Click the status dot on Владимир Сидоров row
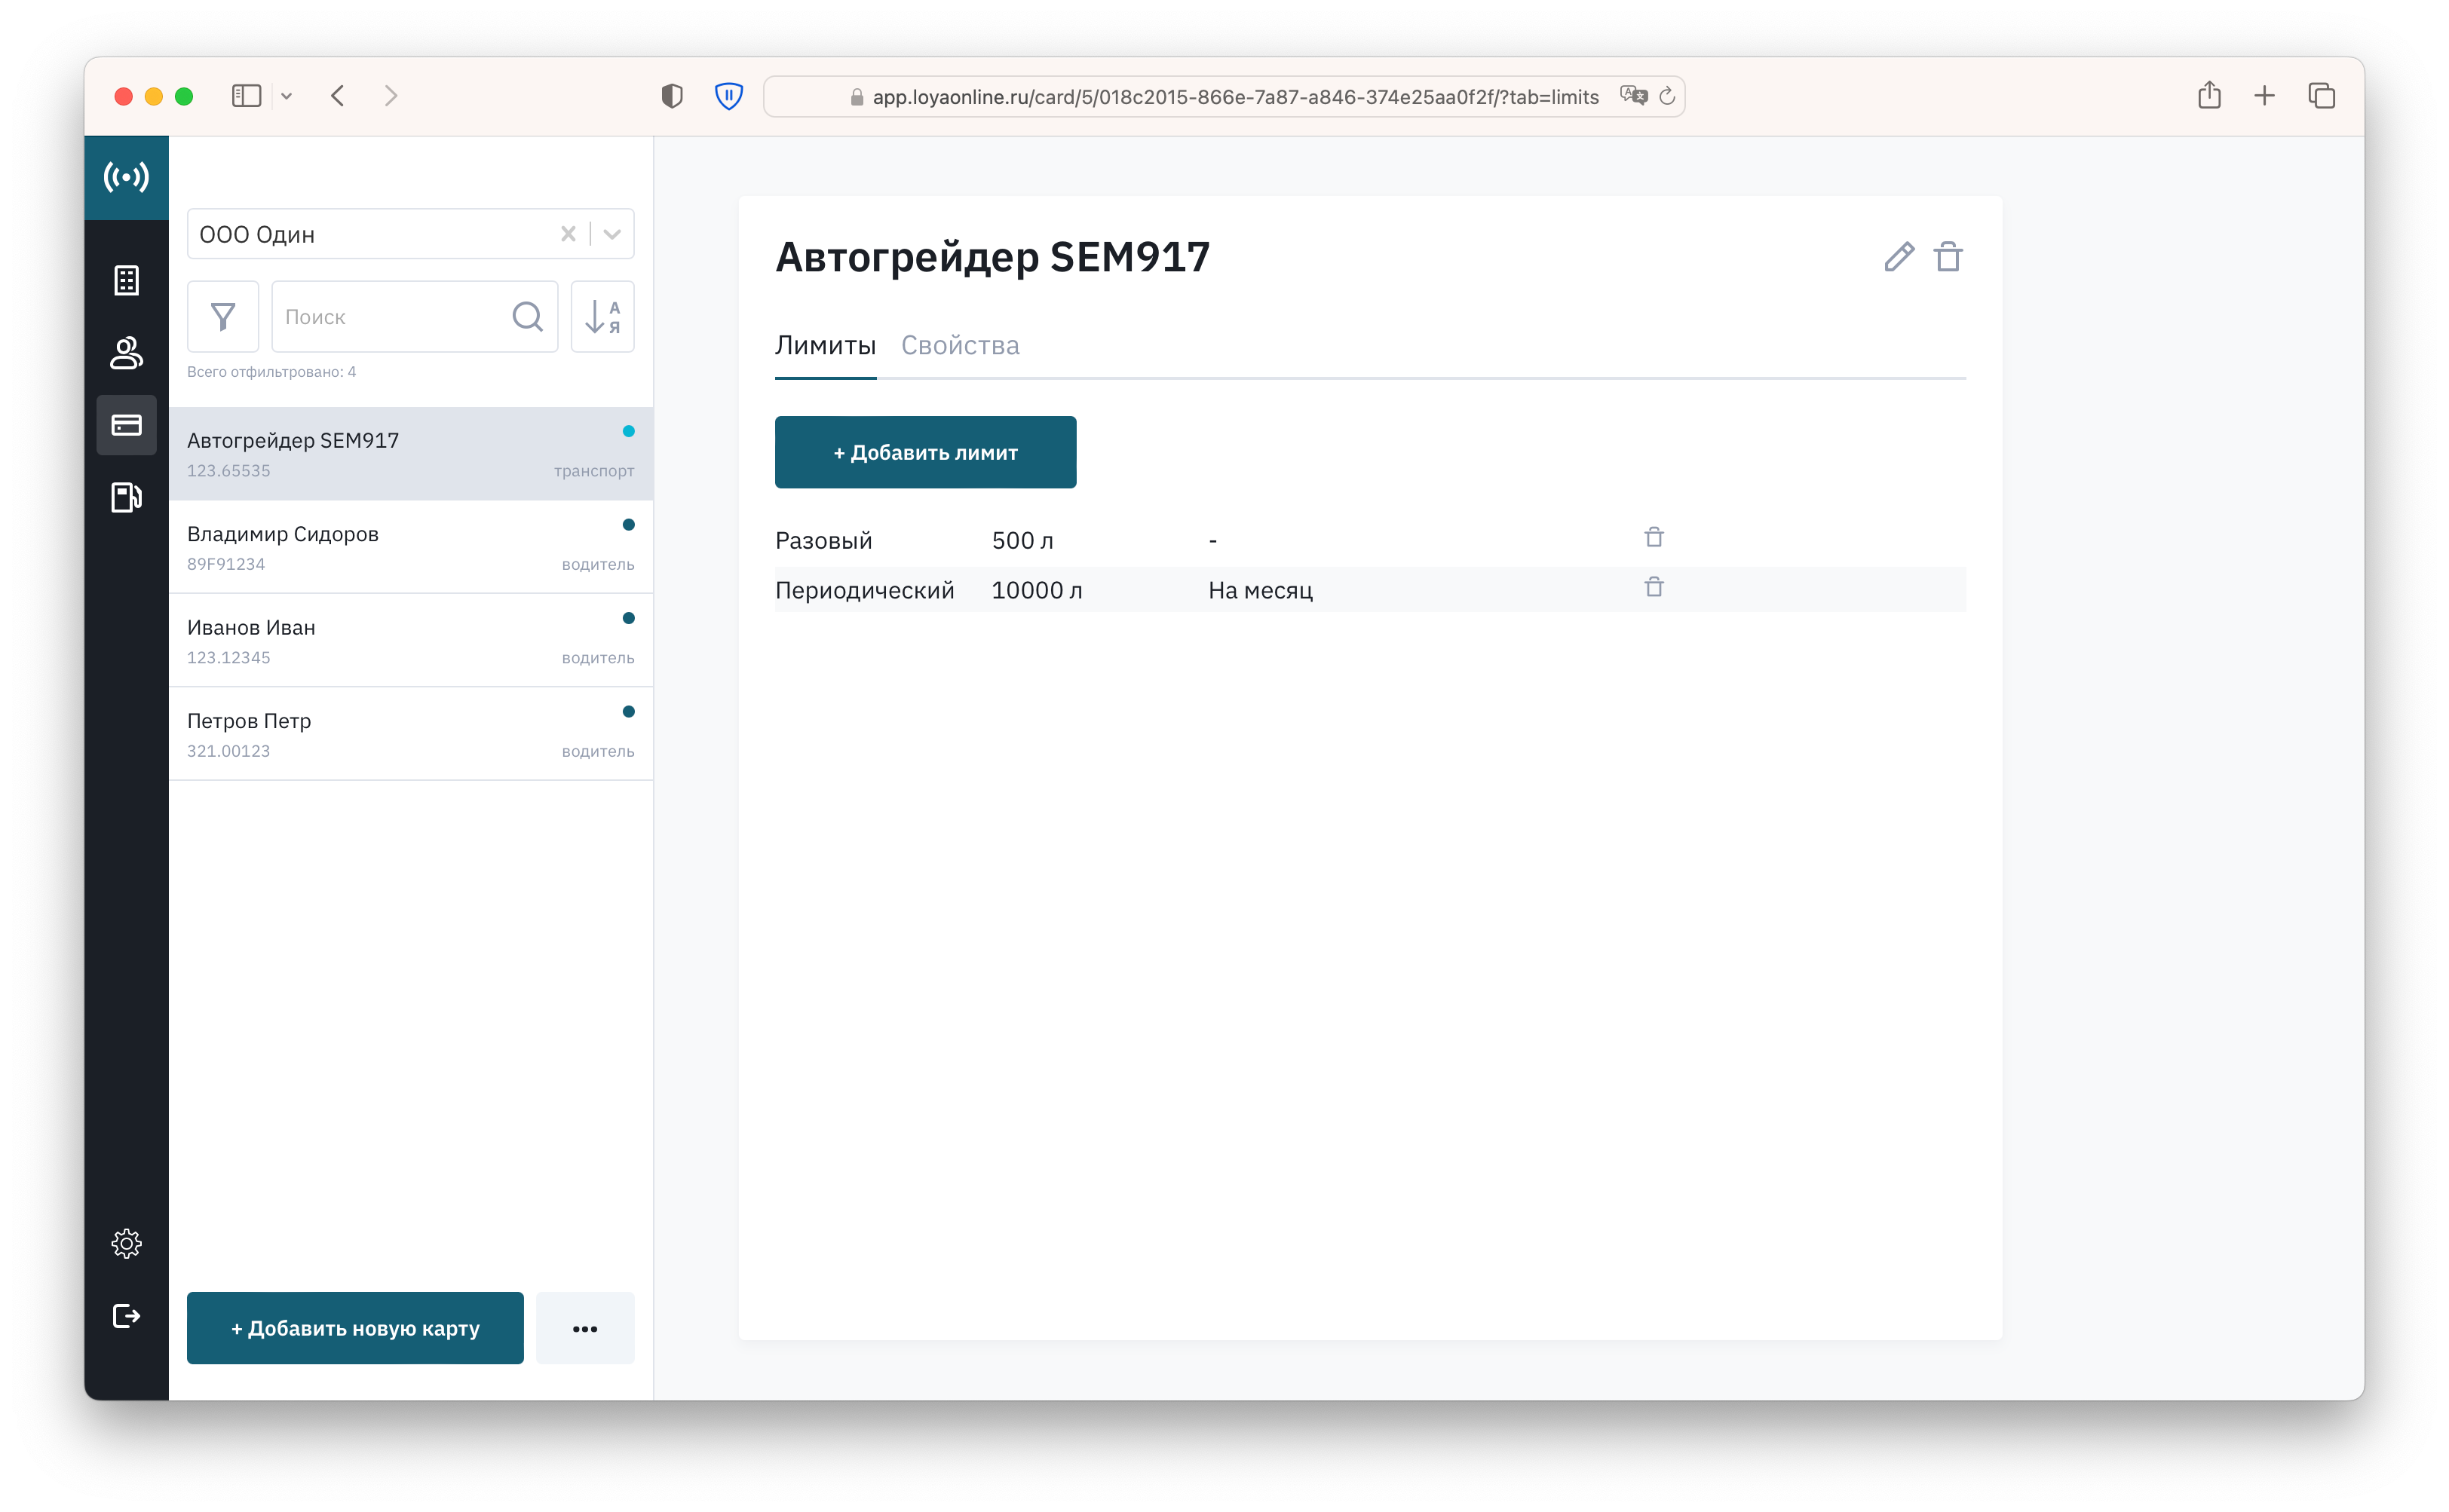Image resolution: width=2449 pixels, height=1512 pixels. (628, 525)
